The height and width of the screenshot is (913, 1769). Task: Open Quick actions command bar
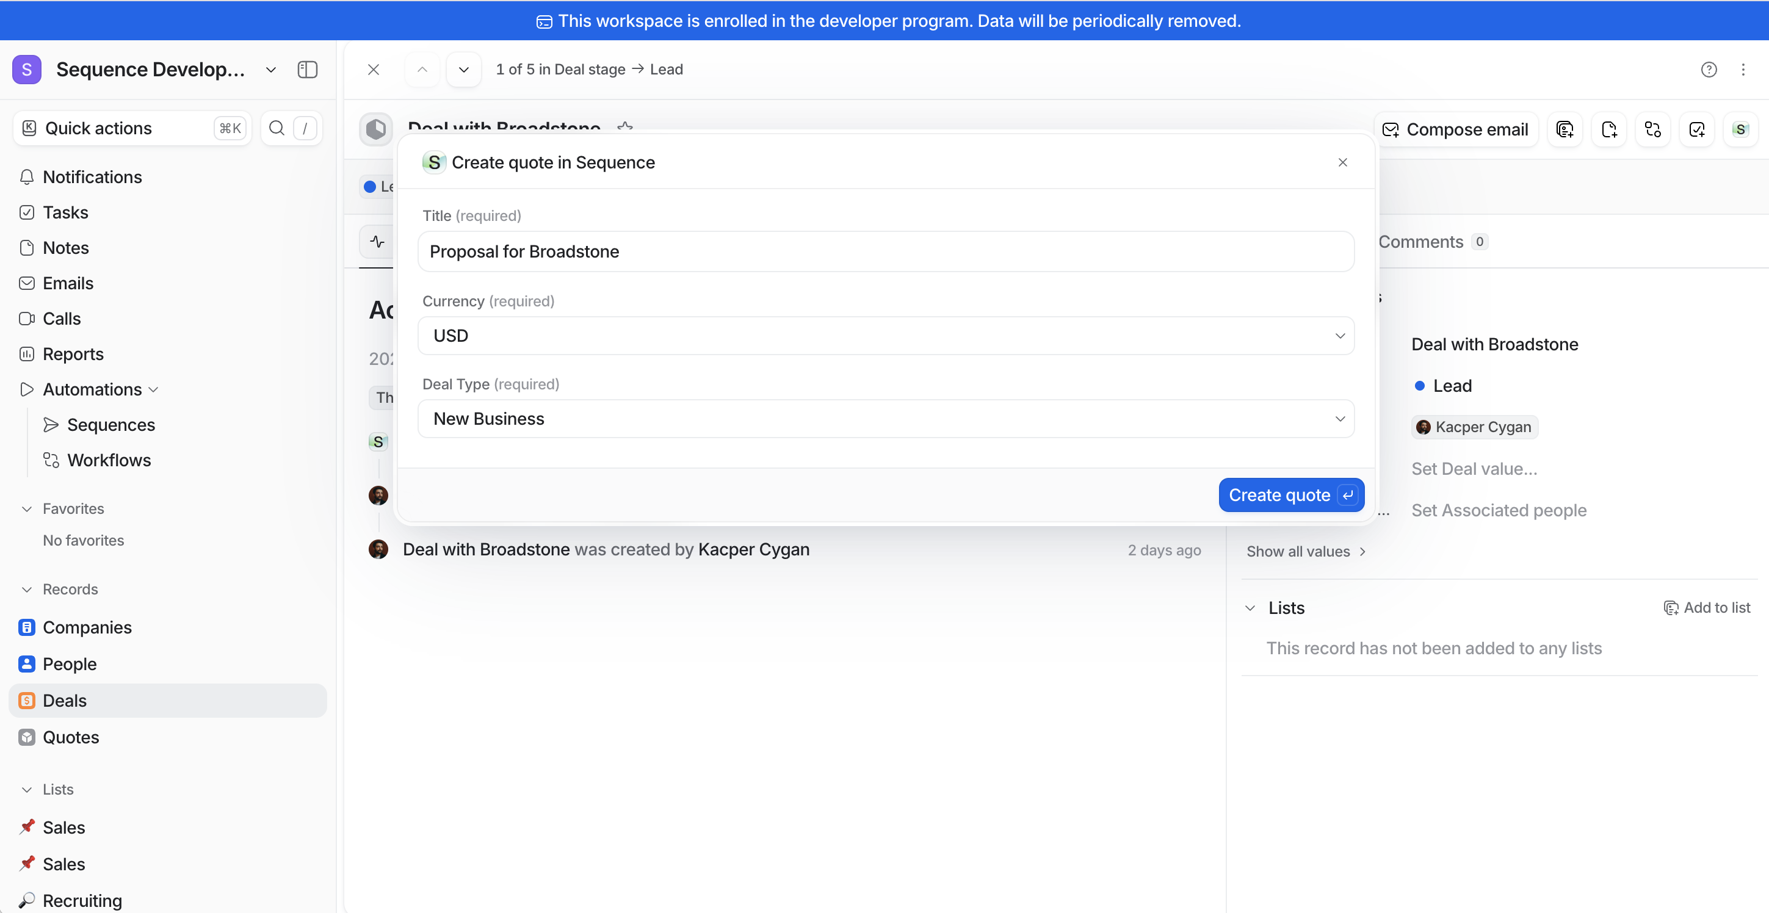pyautogui.click(x=132, y=128)
